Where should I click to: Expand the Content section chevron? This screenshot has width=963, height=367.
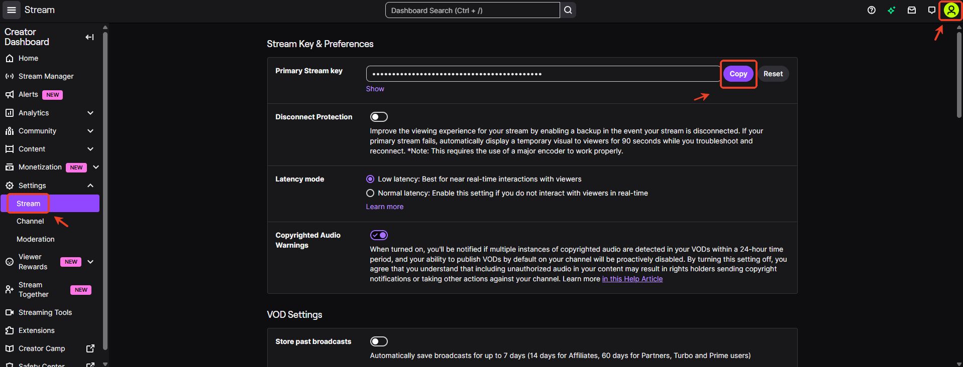90,149
